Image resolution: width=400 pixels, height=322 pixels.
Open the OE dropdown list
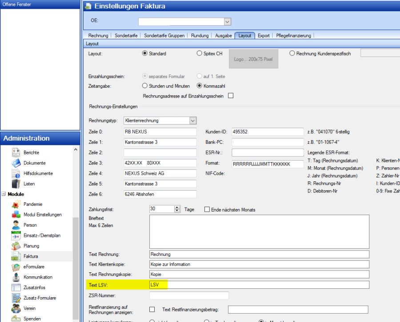point(227,21)
